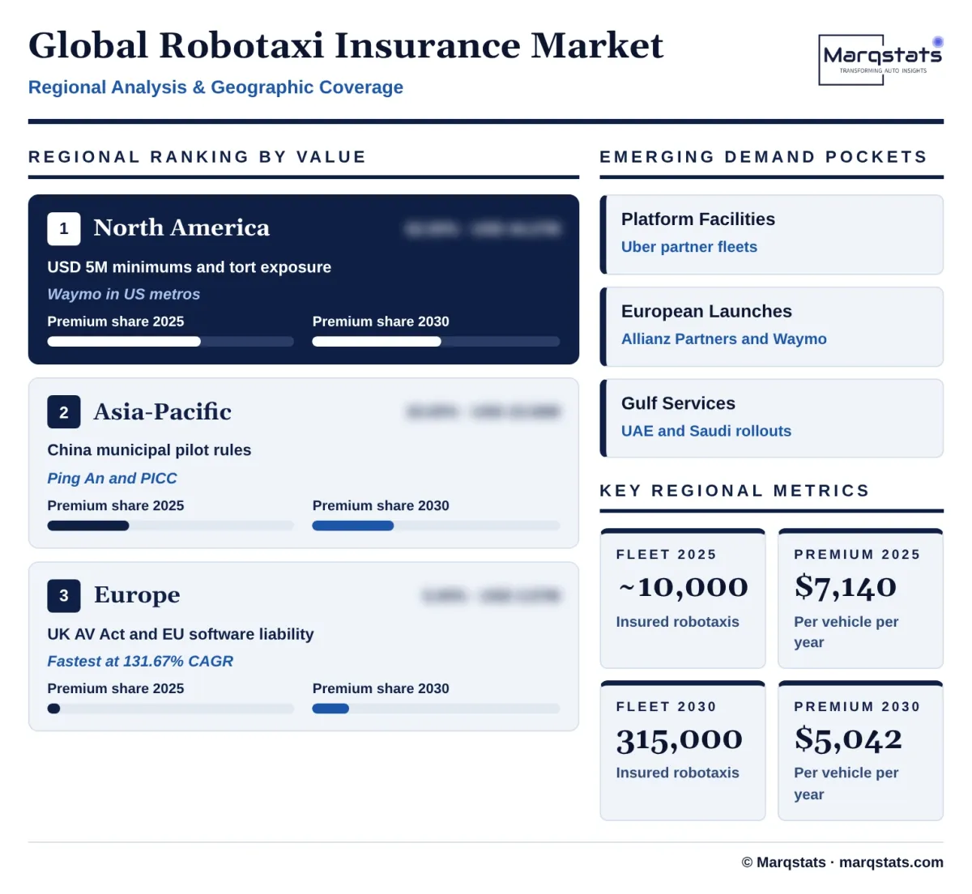Click Regional Ranking by Value section header
This screenshot has width=972, height=894.
click(x=198, y=157)
